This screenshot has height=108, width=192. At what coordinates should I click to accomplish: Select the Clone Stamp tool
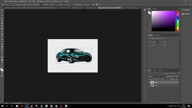2,34
